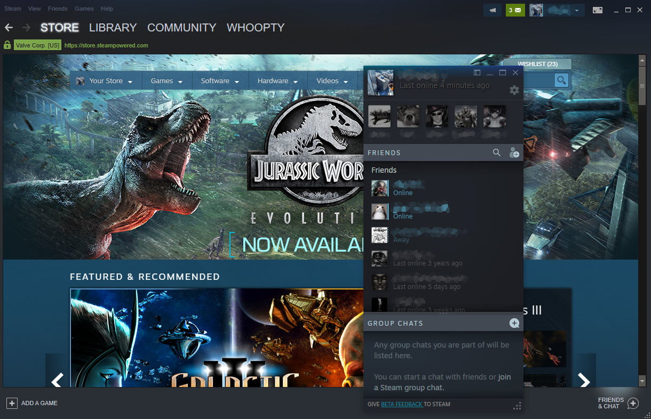This screenshot has height=419, width=651.
Task: Click the Now Available banner text
Action: tap(303, 245)
